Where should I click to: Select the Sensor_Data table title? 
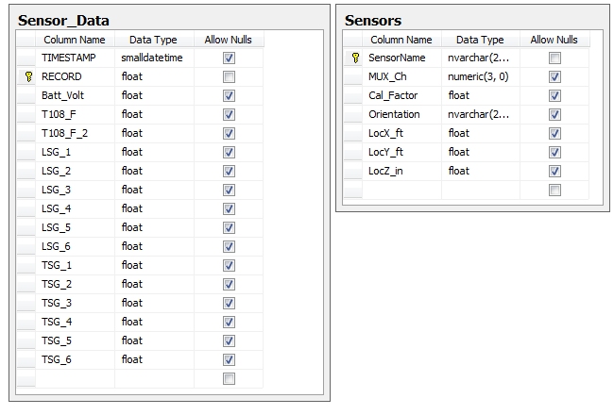(63, 21)
